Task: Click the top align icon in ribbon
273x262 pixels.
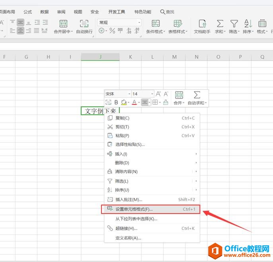Action: coord(13,22)
